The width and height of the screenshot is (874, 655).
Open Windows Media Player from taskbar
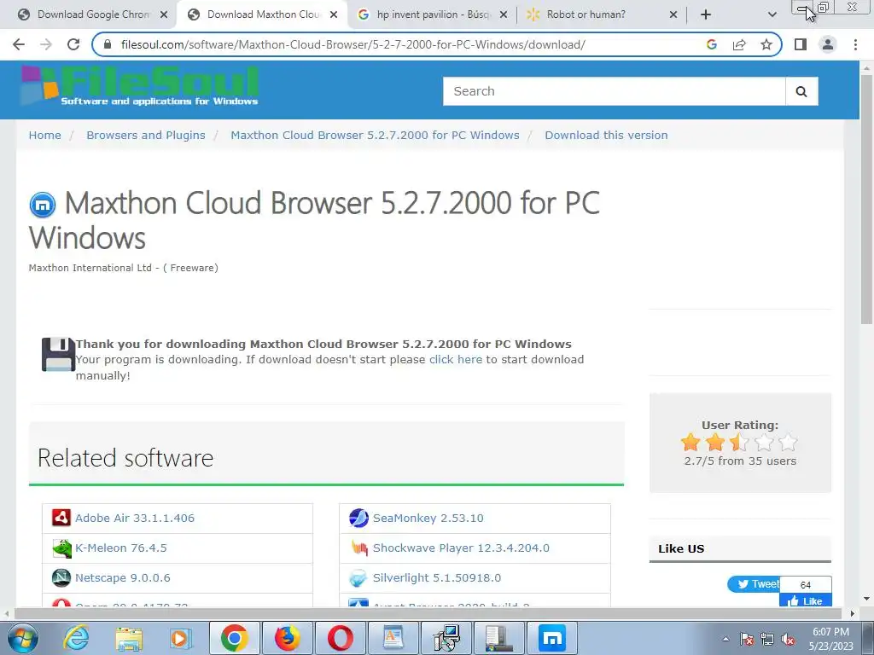click(x=181, y=638)
